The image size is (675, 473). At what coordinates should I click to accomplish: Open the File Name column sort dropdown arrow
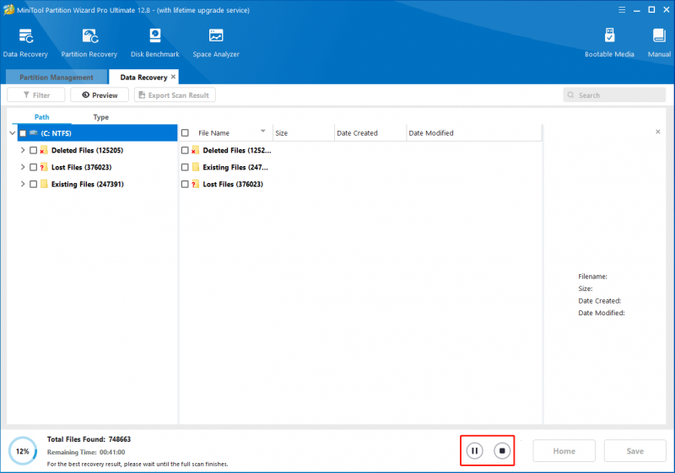point(263,132)
